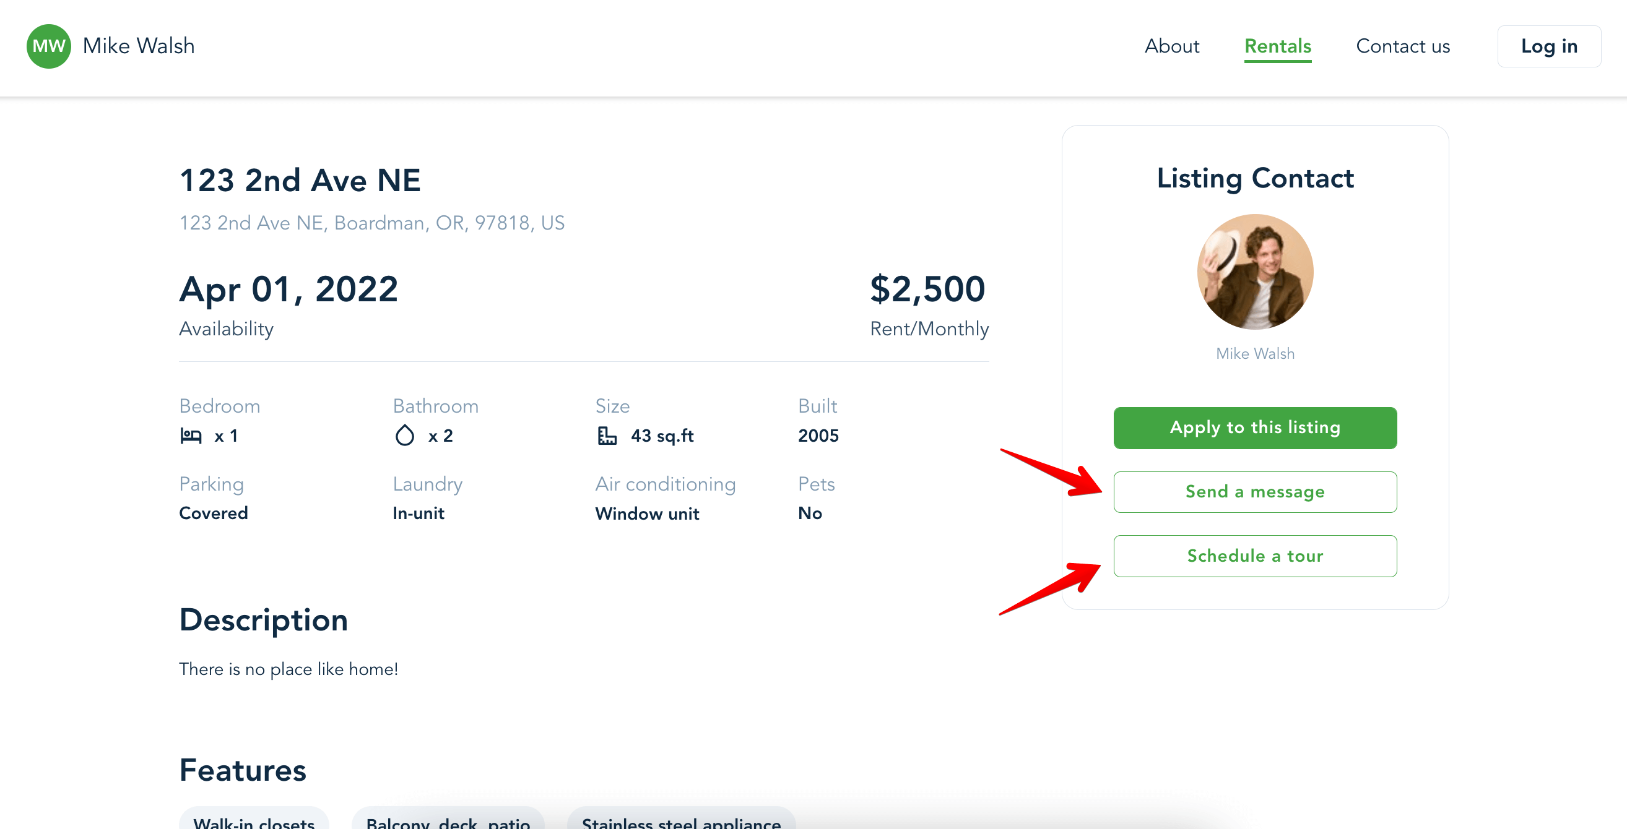Apply to this listing
1627x829 pixels.
[1255, 427]
